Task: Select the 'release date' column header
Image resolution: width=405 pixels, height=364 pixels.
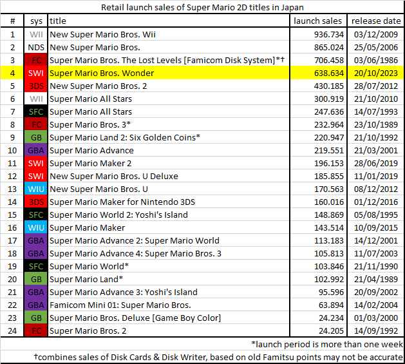Action: (376, 21)
